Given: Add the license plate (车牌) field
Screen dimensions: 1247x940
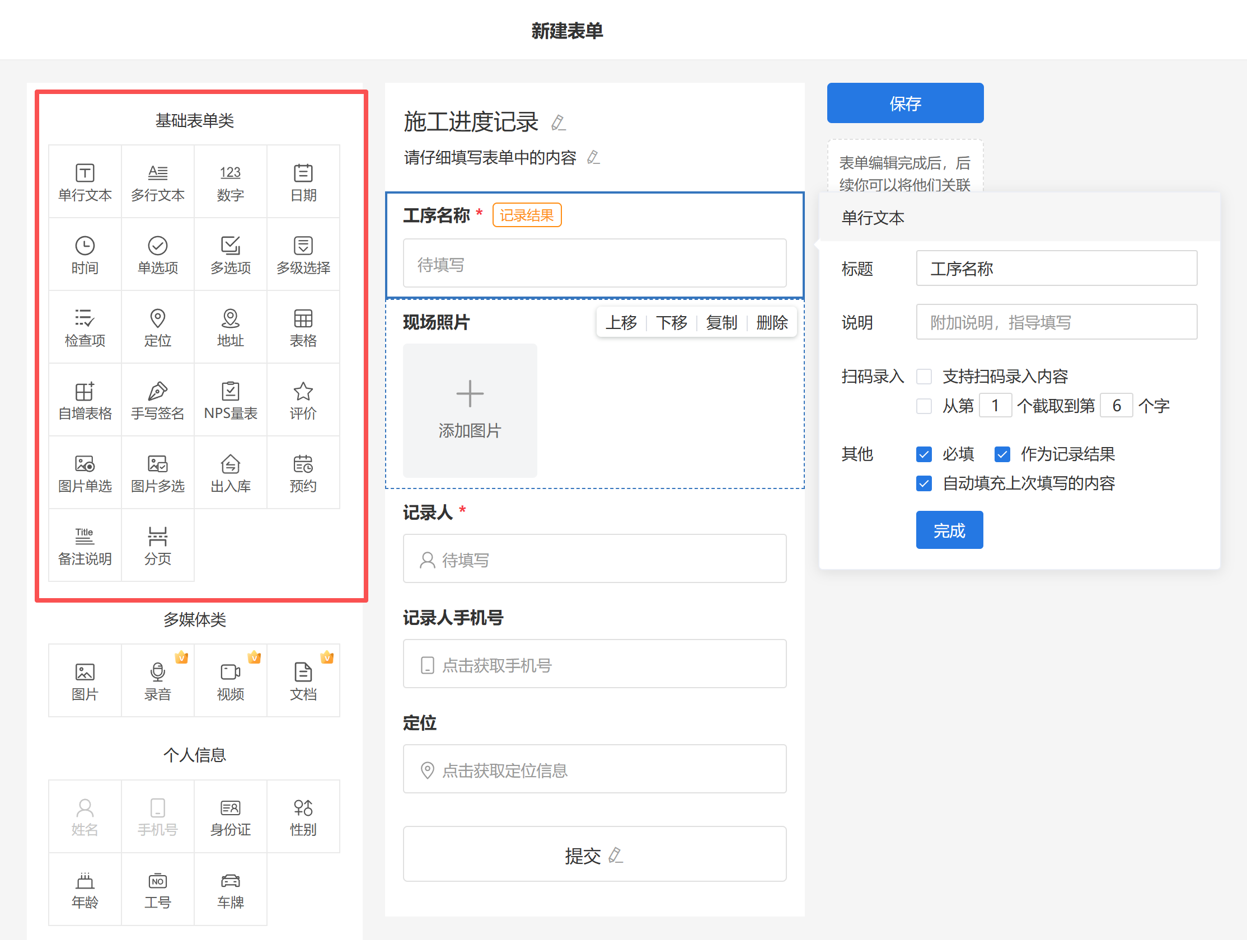Looking at the screenshot, I should pos(230,889).
